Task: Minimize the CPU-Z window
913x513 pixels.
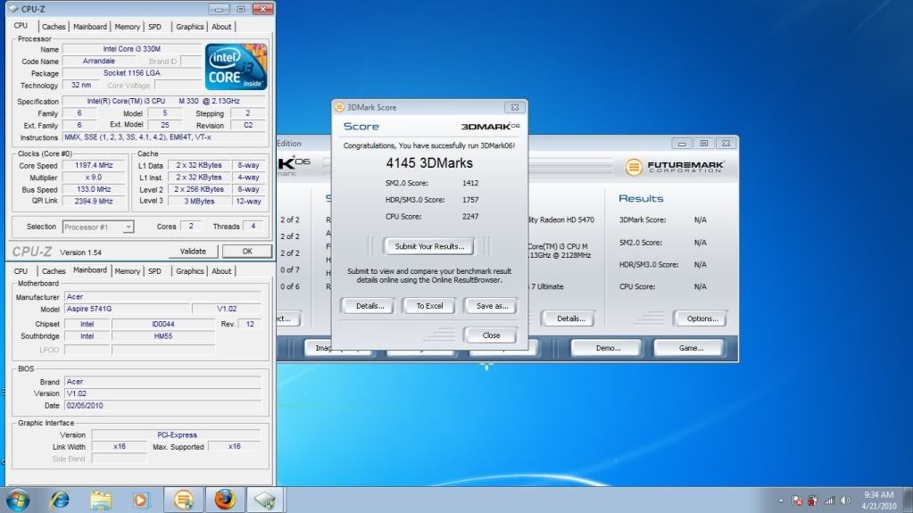Action: coord(219,9)
